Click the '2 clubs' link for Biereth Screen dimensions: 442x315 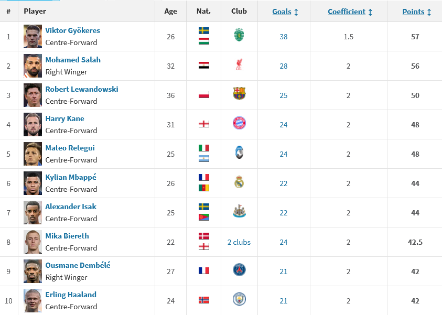click(x=239, y=242)
